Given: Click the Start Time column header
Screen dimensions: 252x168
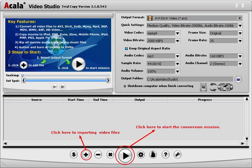Looking at the screenshot, I should point(76,100).
